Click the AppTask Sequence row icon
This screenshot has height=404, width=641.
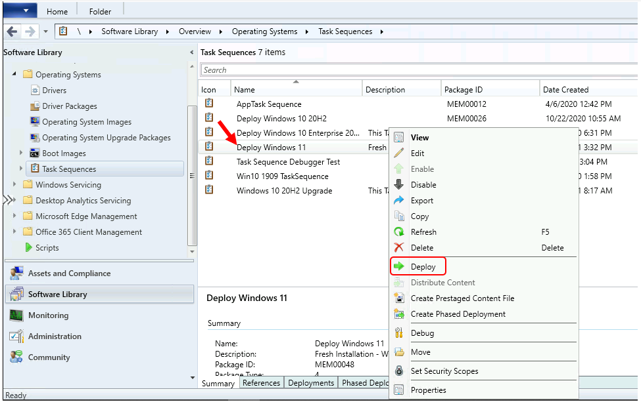coord(209,103)
